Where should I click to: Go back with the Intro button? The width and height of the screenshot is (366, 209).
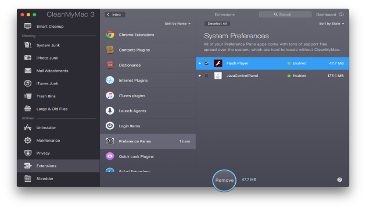coord(115,14)
